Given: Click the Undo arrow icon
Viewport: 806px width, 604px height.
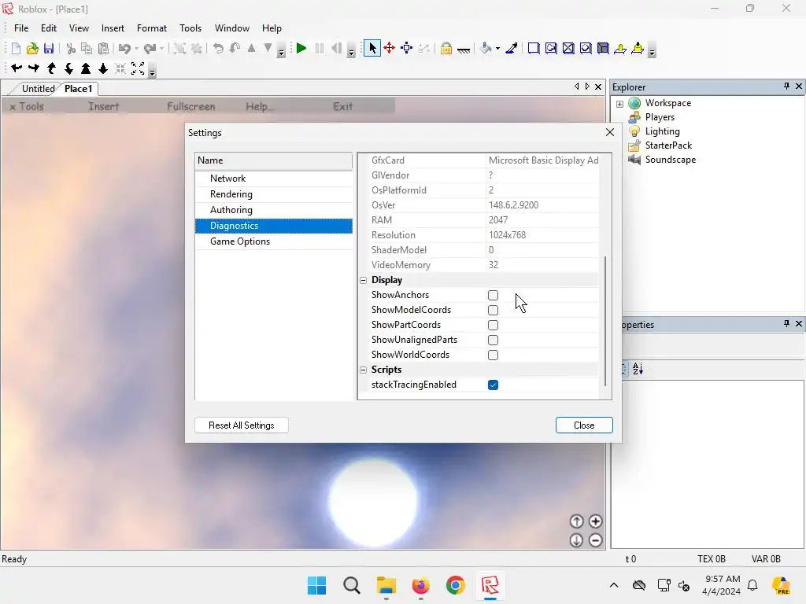Looking at the screenshot, I should tap(124, 48).
